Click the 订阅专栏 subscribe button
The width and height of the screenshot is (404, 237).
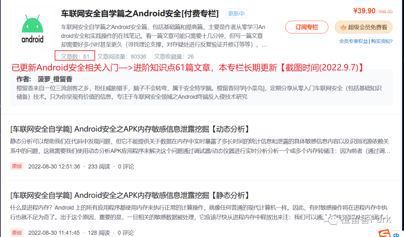[x=307, y=27]
